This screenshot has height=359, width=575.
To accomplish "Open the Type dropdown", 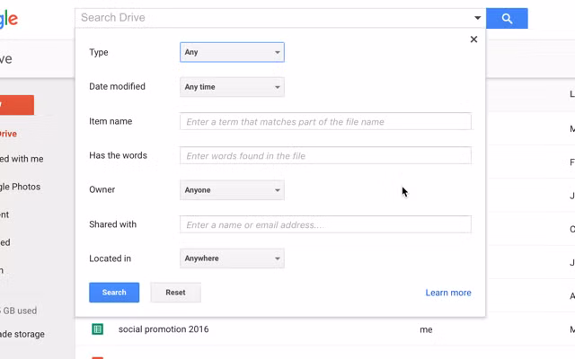I will click(232, 52).
